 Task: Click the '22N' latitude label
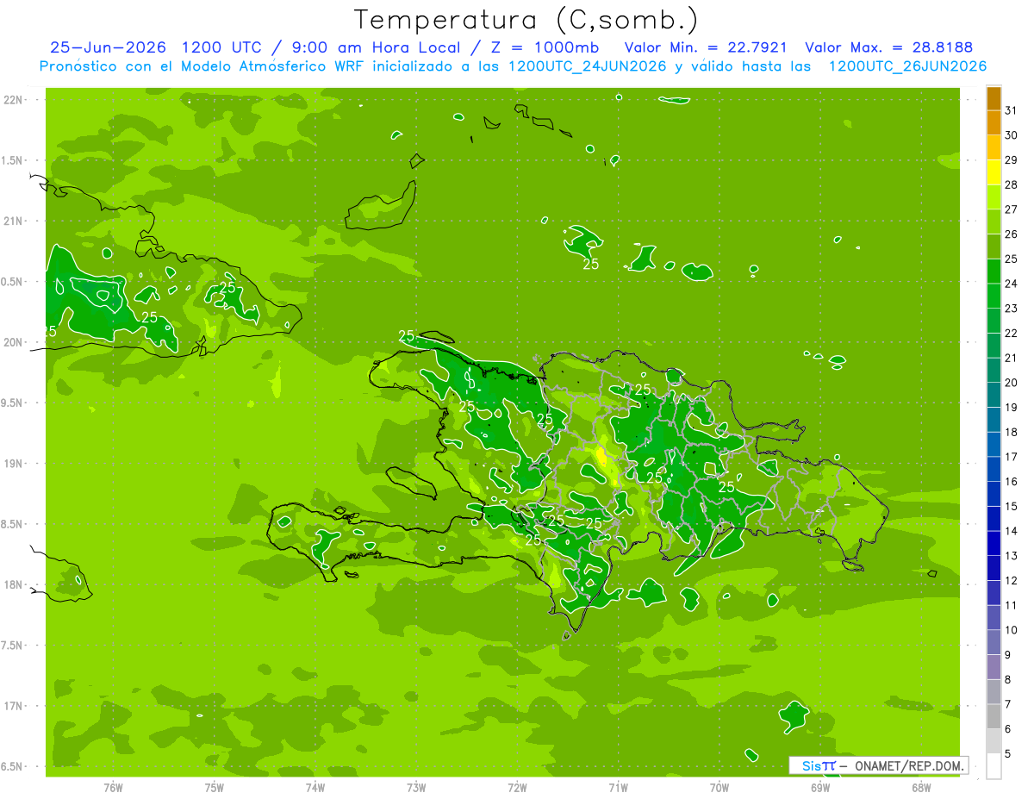click(x=13, y=100)
